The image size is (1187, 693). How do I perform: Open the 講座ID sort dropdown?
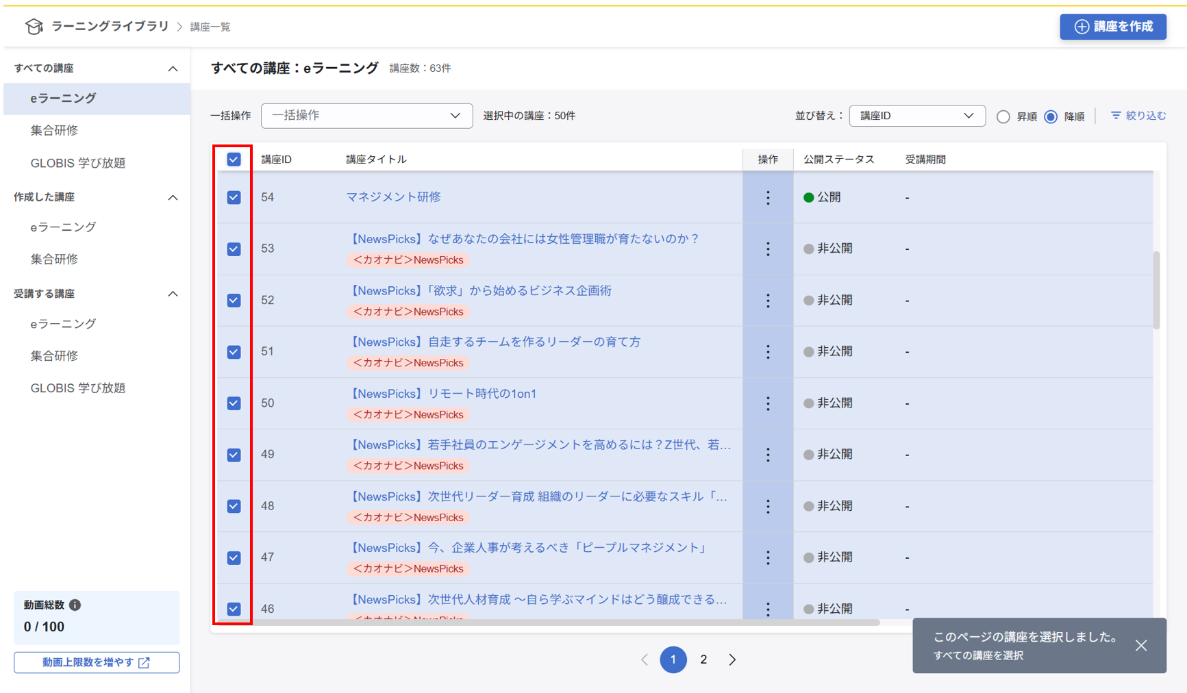[x=916, y=116]
